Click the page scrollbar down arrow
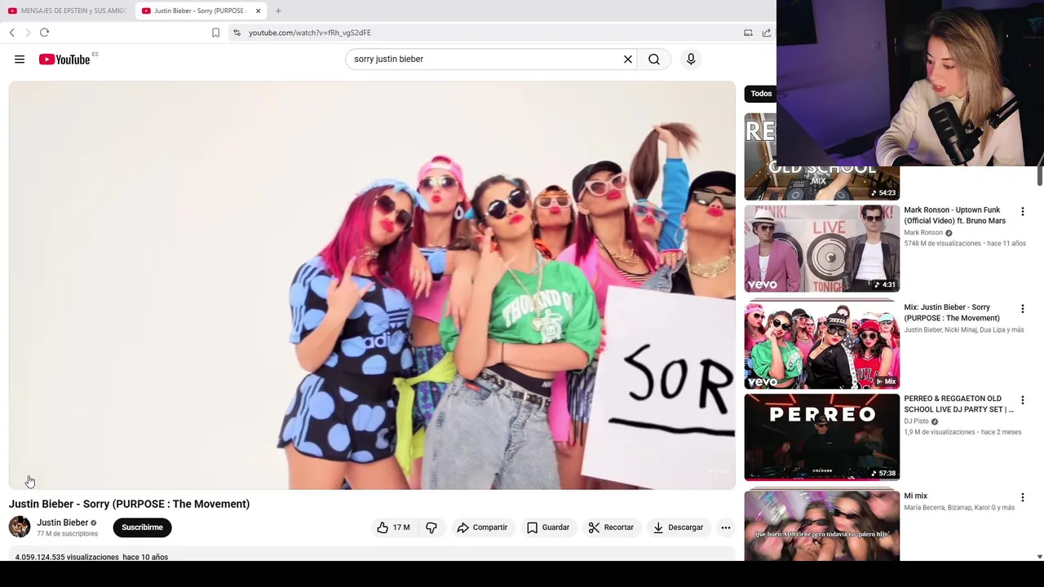The width and height of the screenshot is (1044, 587). click(x=1039, y=557)
